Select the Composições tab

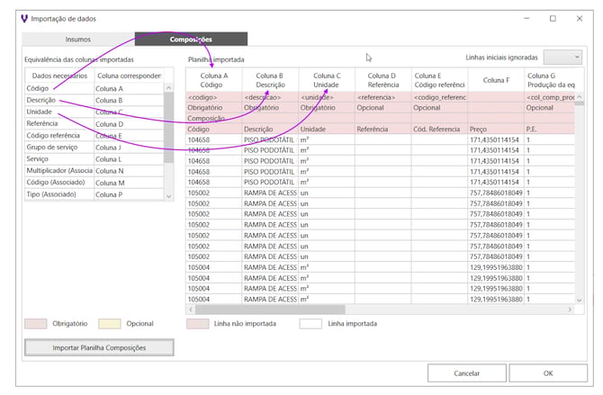point(191,40)
